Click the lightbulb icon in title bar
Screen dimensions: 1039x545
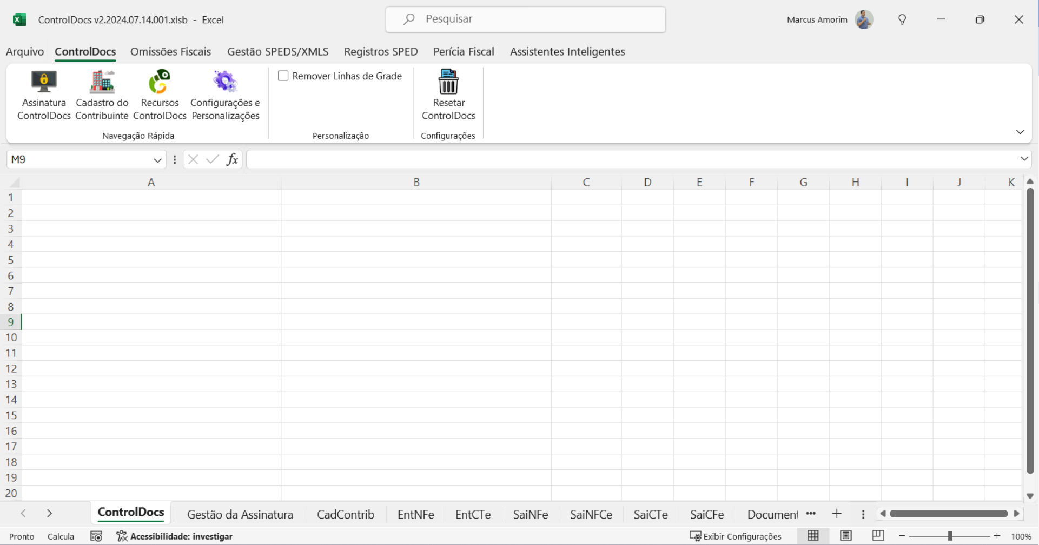pyautogui.click(x=902, y=19)
